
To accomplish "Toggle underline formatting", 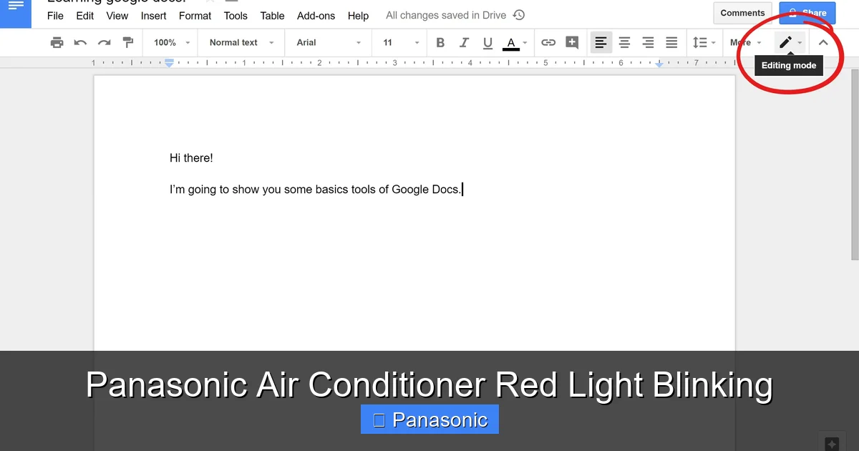I will pyautogui.click(x=487, y=43).
